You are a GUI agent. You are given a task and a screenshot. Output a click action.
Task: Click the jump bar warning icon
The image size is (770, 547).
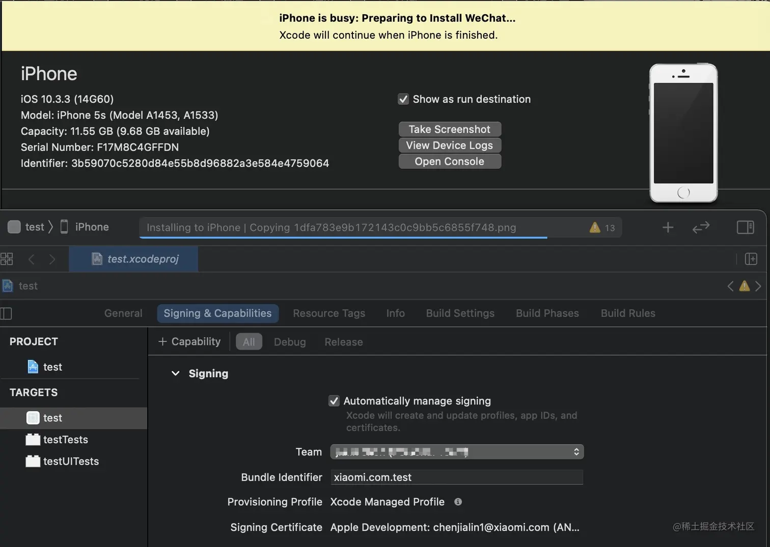(x=745, y=286)
